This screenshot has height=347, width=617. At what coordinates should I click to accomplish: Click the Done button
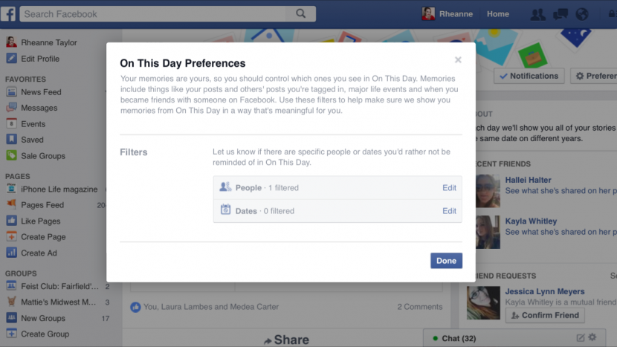446,261
